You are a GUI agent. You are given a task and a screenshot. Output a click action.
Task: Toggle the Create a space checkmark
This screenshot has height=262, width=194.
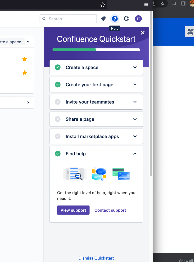click(58, 67)
